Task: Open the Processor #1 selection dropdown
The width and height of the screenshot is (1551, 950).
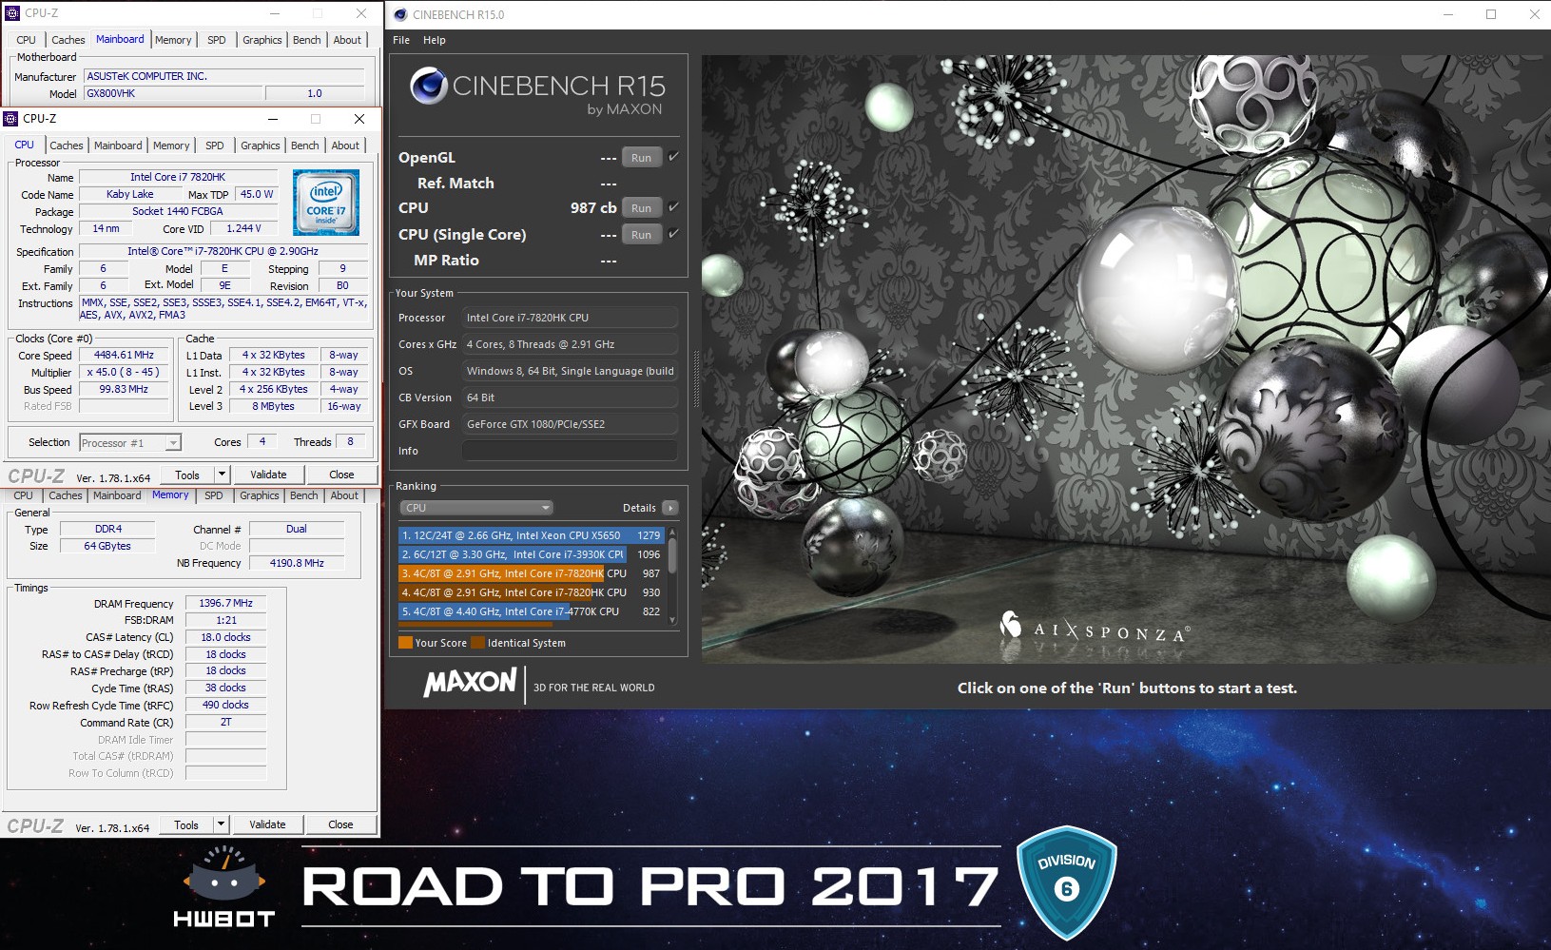Action: click(130, 443)
